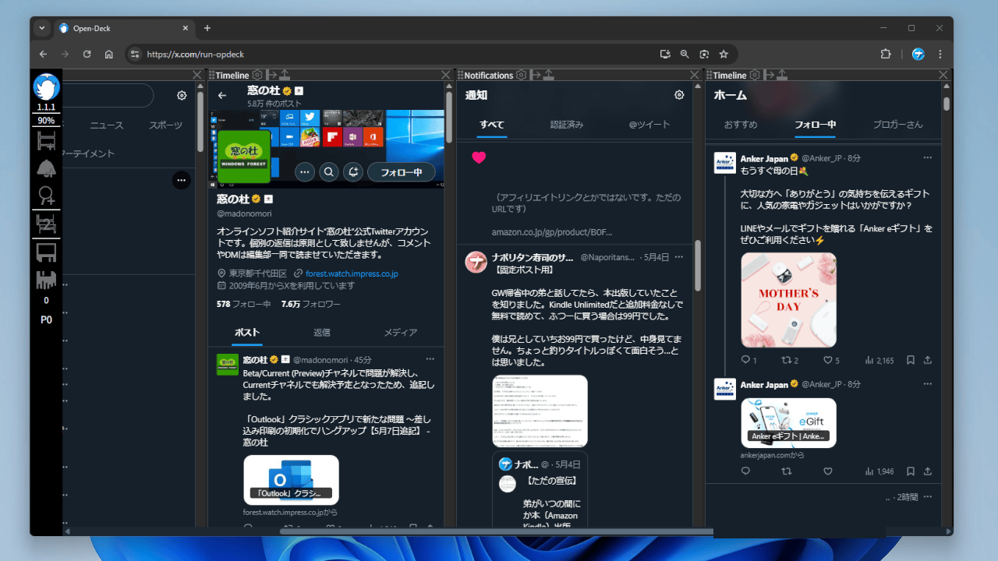This screenshot has height=561, width=998.
Task: Click upload icon in 窓の杜 Timeline column header
Action: point(285,75)
